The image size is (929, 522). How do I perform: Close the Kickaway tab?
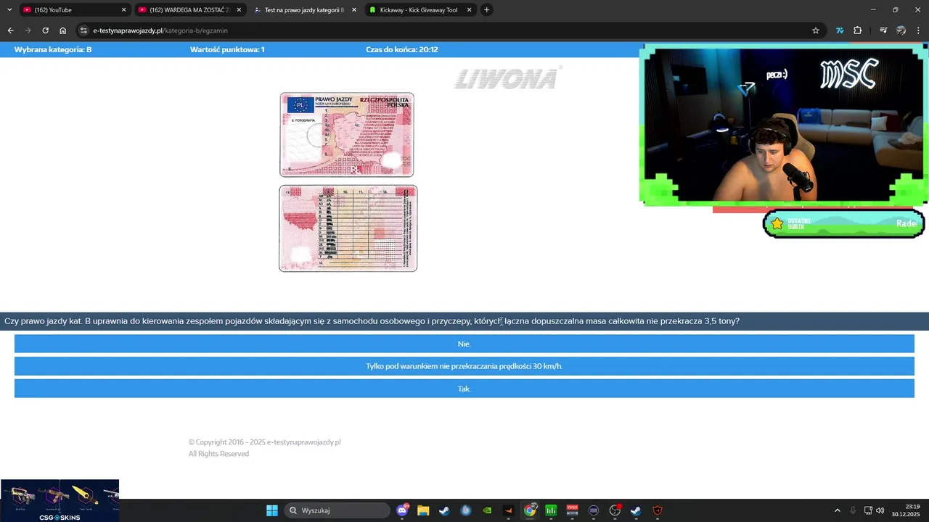click(x=469, y=10)
